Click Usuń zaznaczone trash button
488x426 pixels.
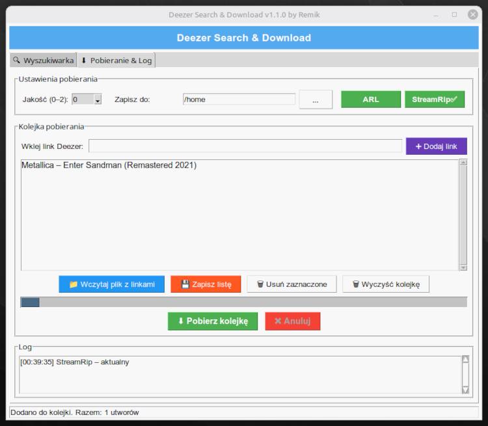pos(291,284)
